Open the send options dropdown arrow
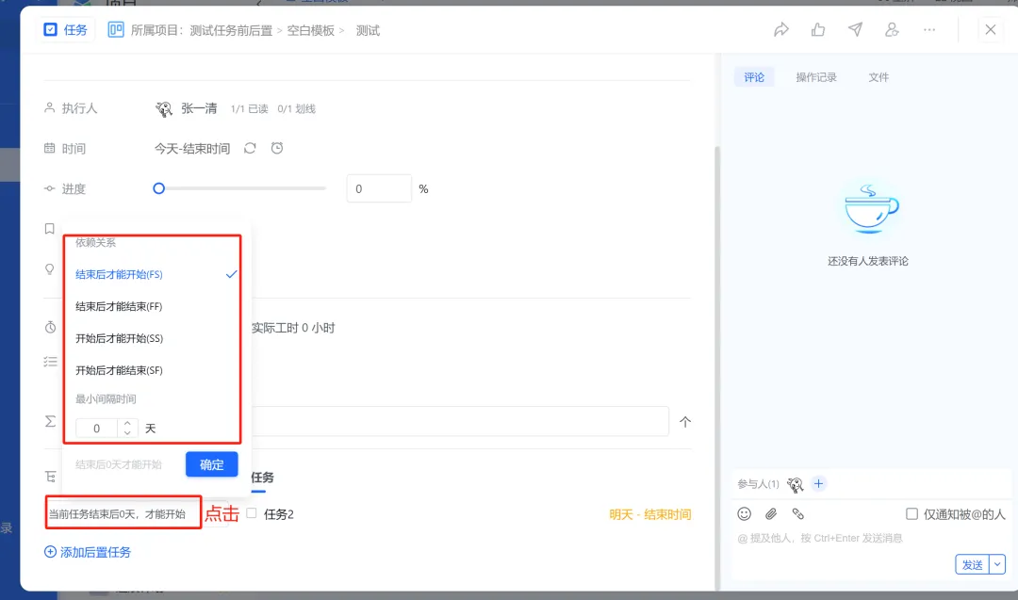Image resolution: width=1018 pixels, height=600 pixels. click(x=997, y=564)
